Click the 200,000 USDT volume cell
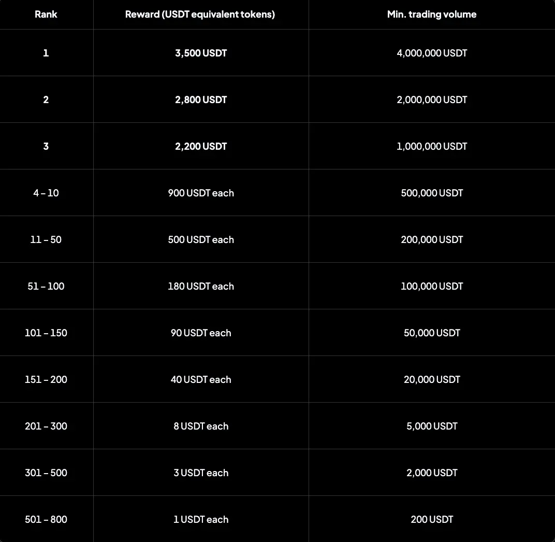The image size is (555, 542). click(x=432, y=239)
